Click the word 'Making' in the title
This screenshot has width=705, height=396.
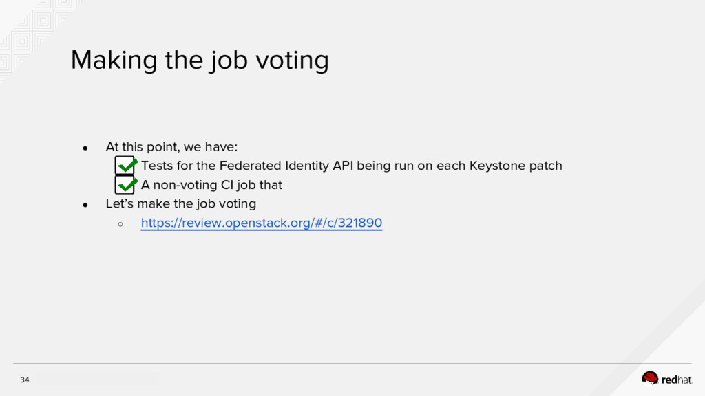click(114, 61)
